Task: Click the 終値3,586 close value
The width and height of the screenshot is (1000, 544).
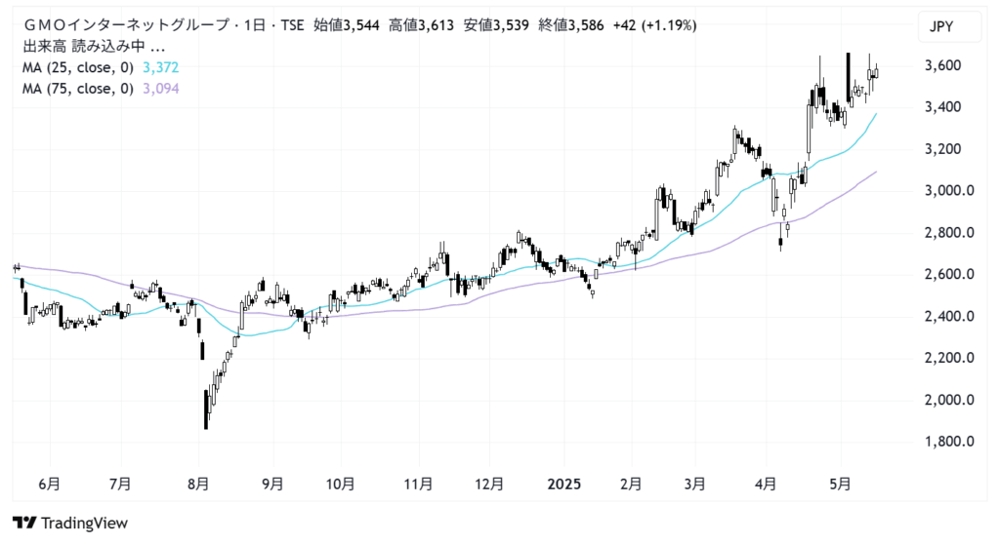Action: click(x=570, y=25)
